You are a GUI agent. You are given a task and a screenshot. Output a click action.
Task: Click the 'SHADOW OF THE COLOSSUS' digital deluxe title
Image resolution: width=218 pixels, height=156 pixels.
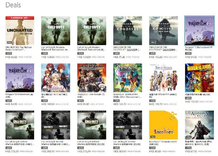tap(163, 48)
